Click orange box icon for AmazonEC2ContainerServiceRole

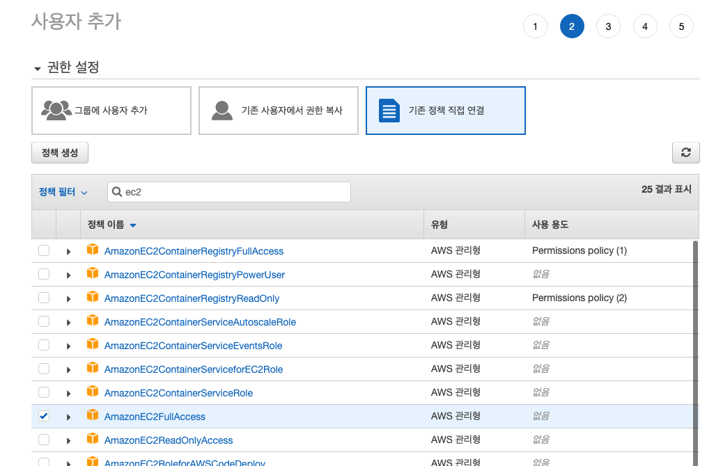[x=93, y=391]
